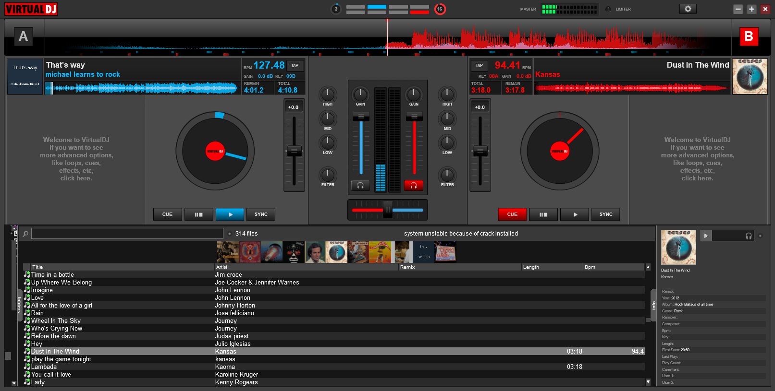Collapse the info side panel
Screen dimensions: 775x391
click(x=653, y=306)
